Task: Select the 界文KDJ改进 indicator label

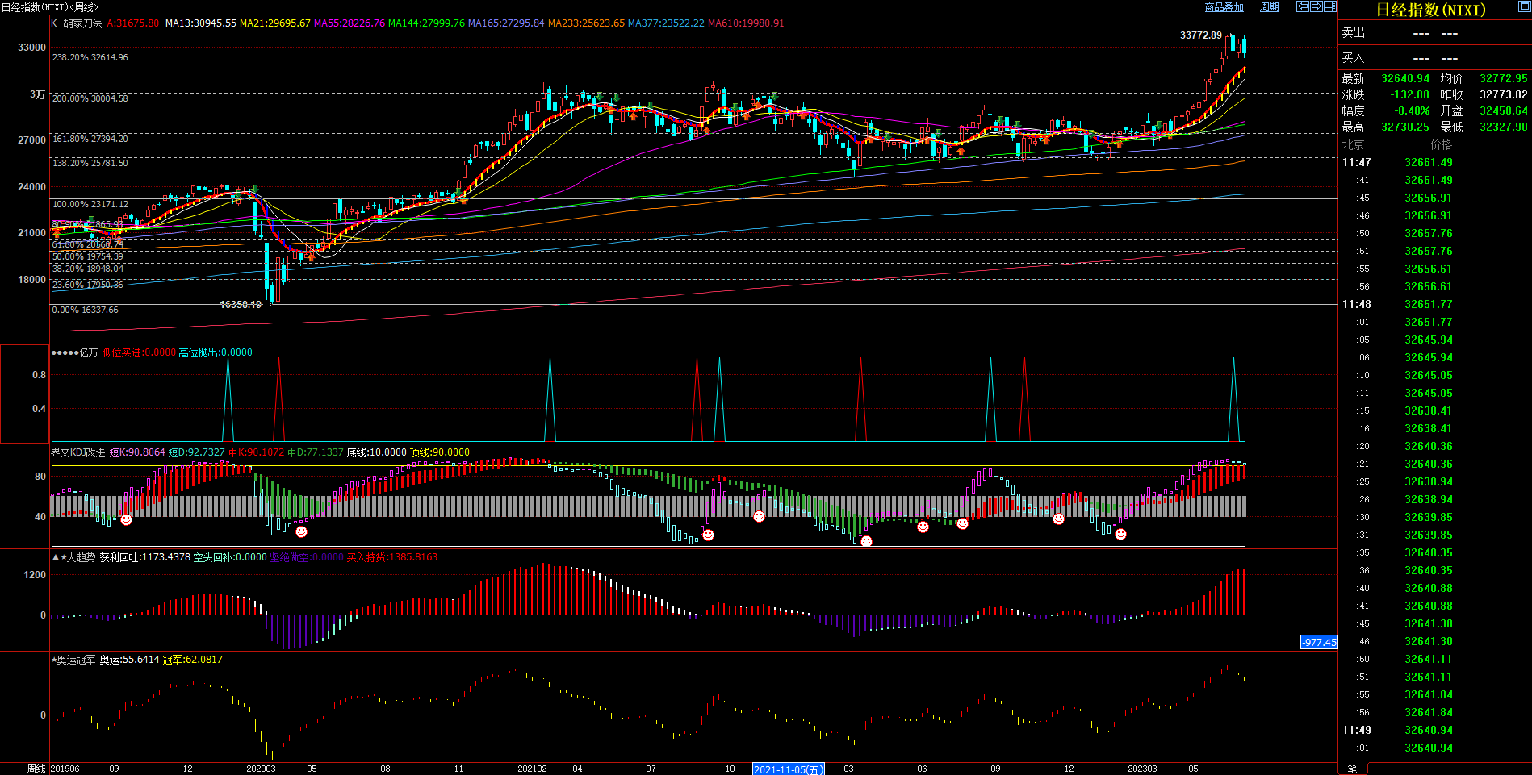Action: pyautogui.click(x=77, y=452)
